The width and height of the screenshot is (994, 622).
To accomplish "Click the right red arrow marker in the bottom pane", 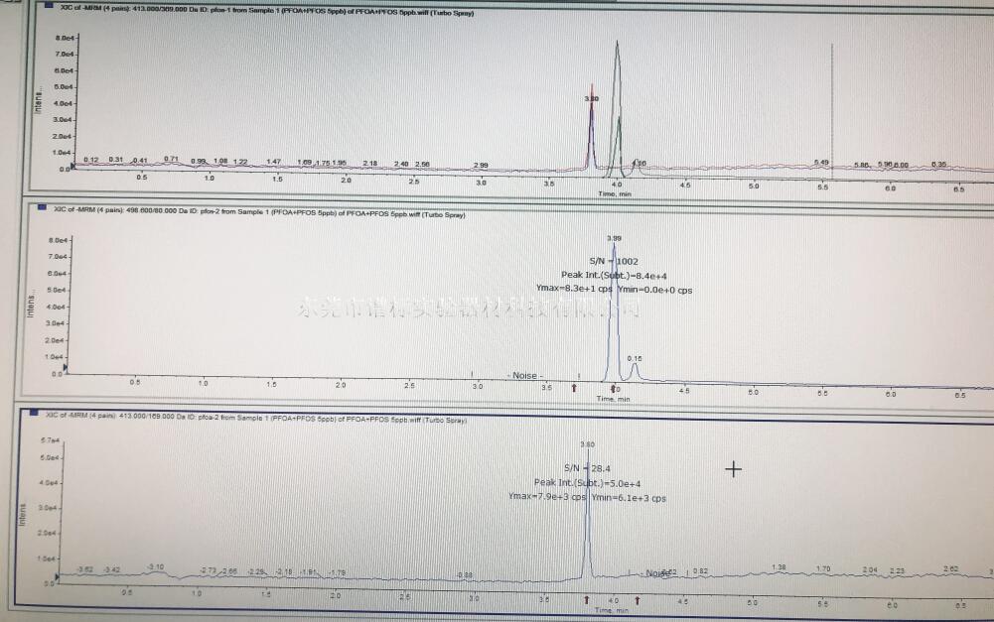I will 637,600.
